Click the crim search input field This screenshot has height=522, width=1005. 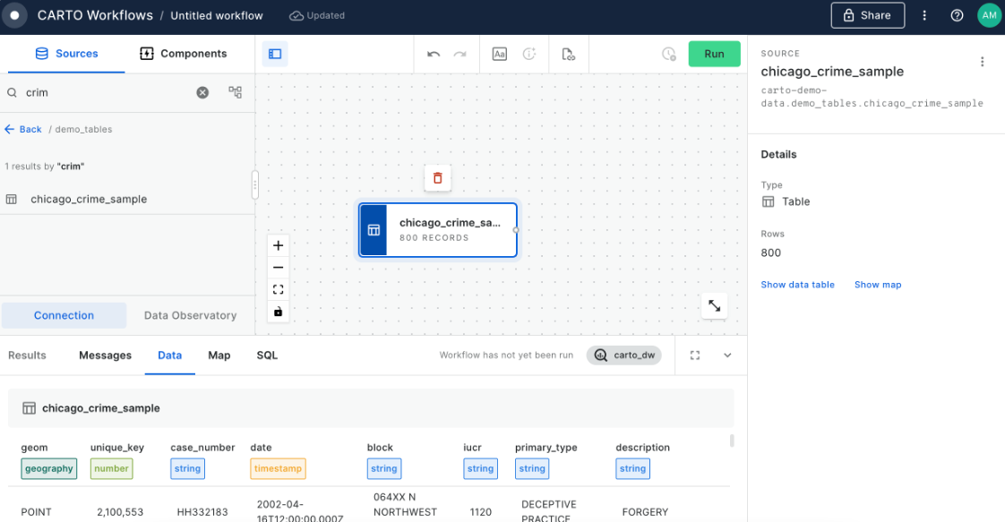pos(106,92)
